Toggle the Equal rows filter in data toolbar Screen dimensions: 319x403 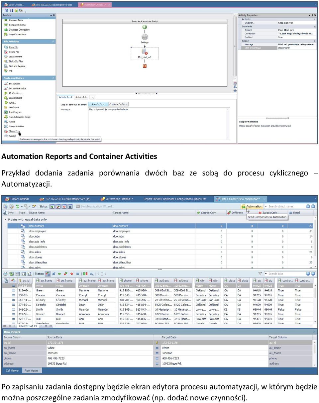coord(78,274)
